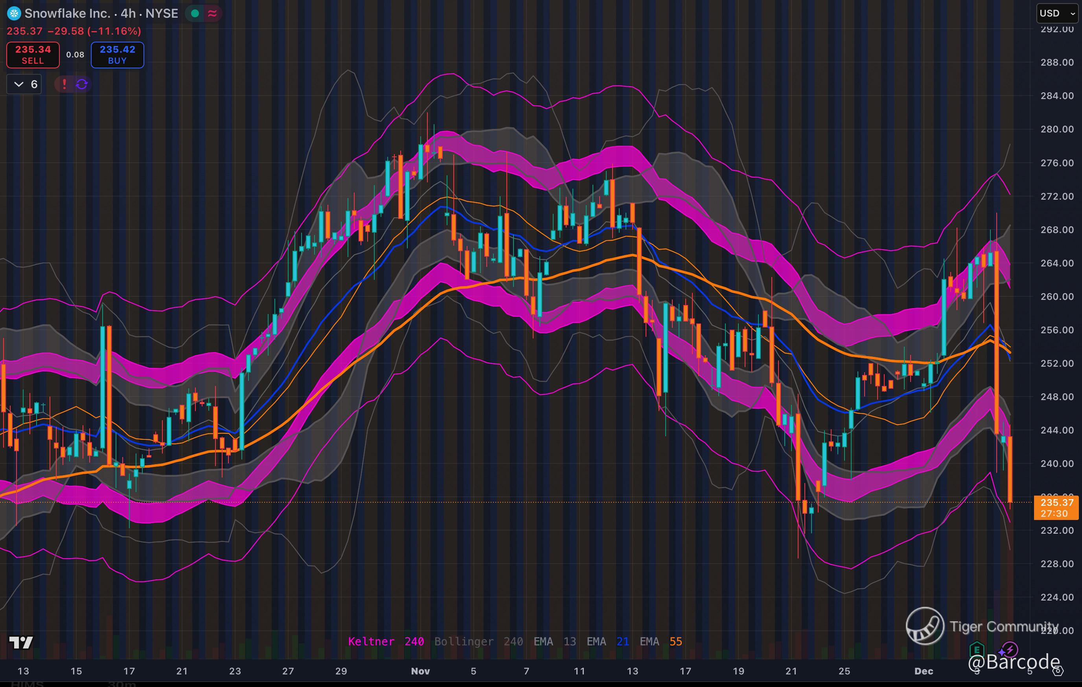Click the green earnings E marker
Screen dimensions: 1082x687
[977, 649]
